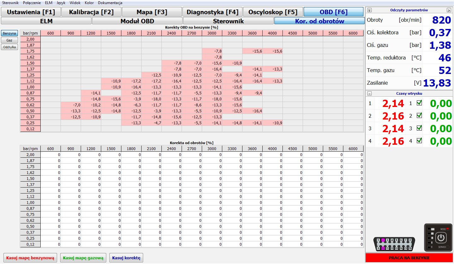Click the 0,12 bar row header in lower table
Image resolution: width=454 pixels, height=264 pixels.
click(x=31, y=244)
